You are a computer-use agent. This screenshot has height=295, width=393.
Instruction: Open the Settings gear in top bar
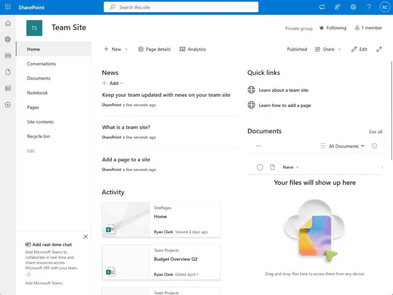pos(353,7)
